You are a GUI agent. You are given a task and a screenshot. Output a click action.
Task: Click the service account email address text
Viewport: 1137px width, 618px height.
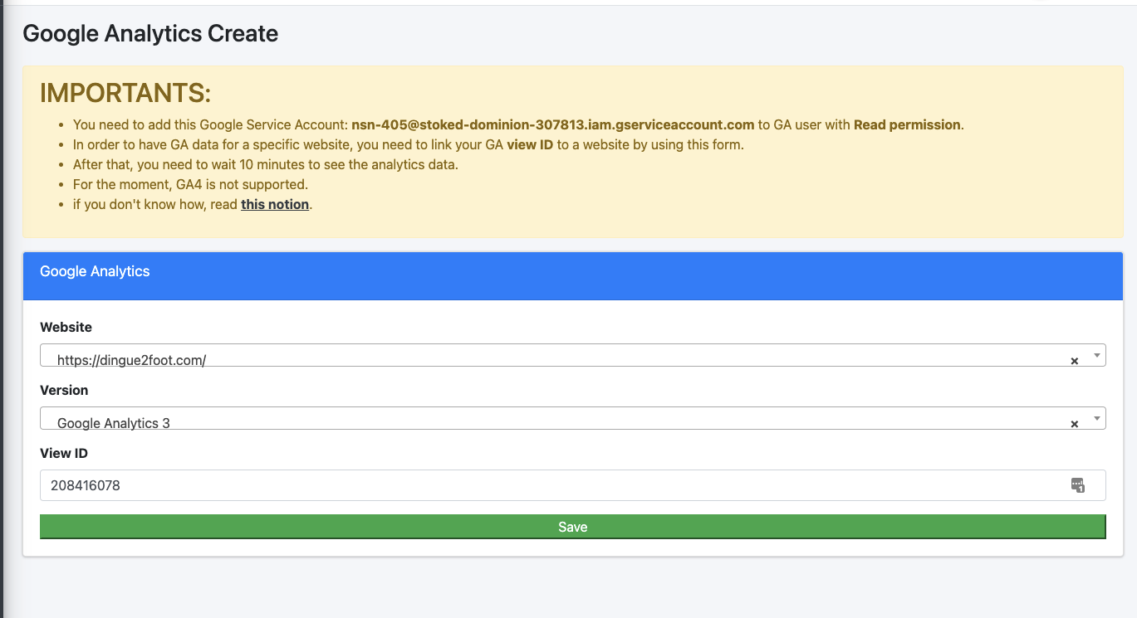[x=552, y=125]
